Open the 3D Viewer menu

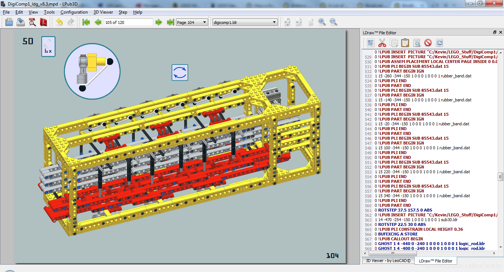[x=104, y=12]
